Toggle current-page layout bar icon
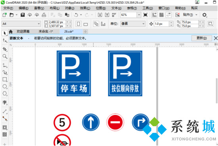Viewport: 218px width, 146px height. coord(103,24)
